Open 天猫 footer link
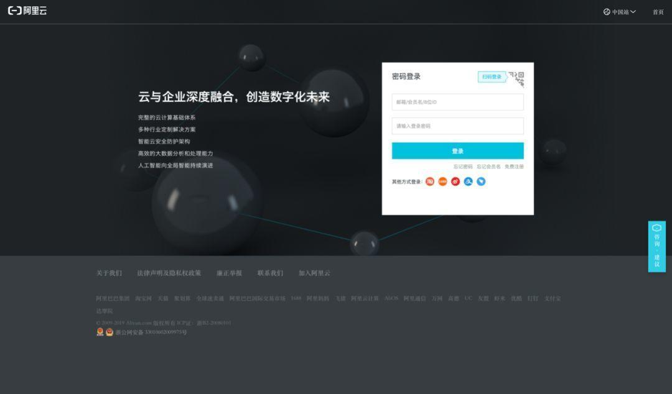This screenshot has width=672, height=394. 163,298
